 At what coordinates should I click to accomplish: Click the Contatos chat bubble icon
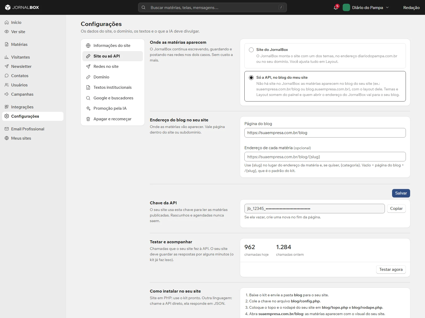(7, 76)
